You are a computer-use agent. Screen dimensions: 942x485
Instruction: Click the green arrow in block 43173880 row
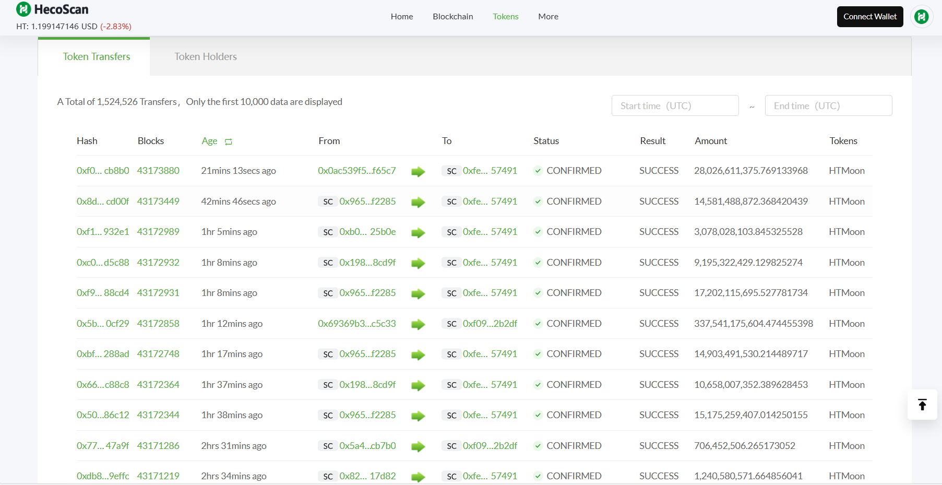click(x=418, y=172)
